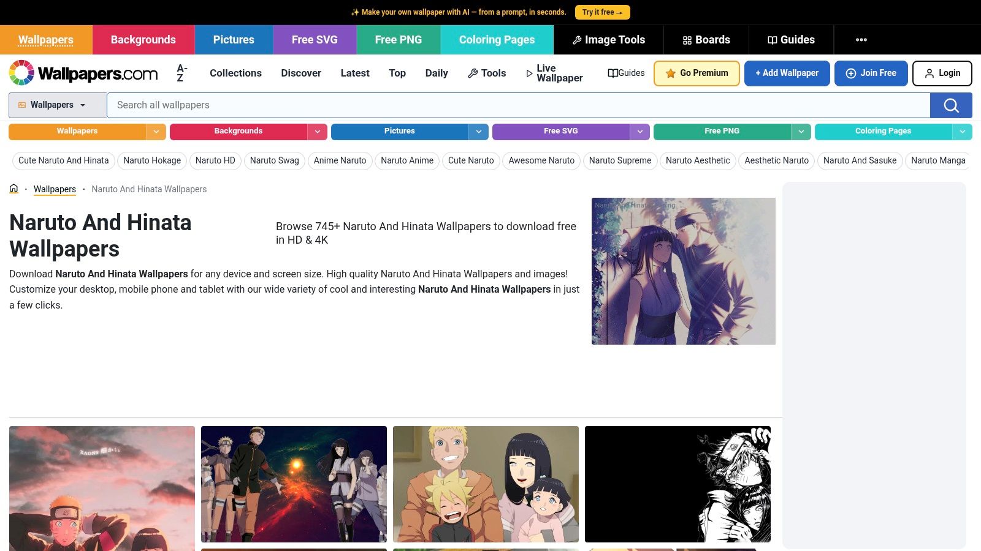Open the black-and-white manga wallpaper thumbnail
The image size is (981, 551).
[x=678, y=484]
